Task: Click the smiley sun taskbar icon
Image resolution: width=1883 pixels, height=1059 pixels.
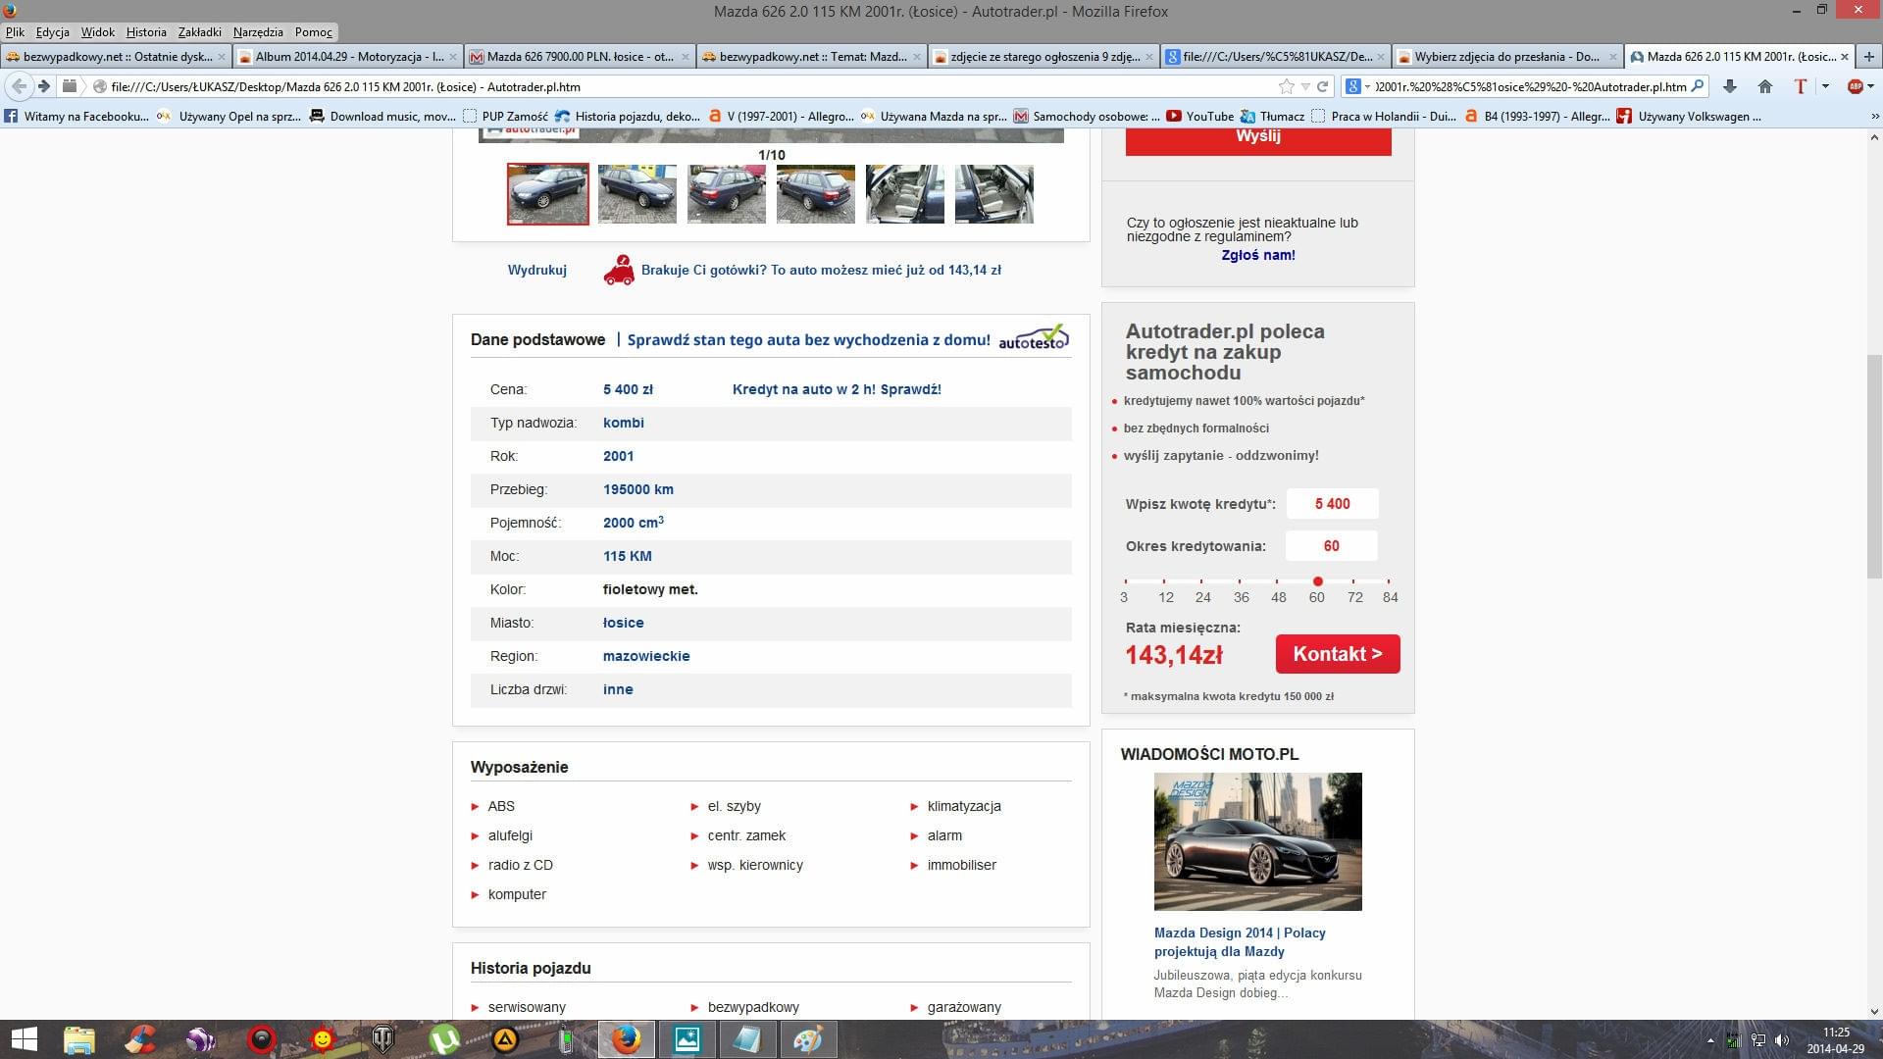Action: pos(322,1039)
